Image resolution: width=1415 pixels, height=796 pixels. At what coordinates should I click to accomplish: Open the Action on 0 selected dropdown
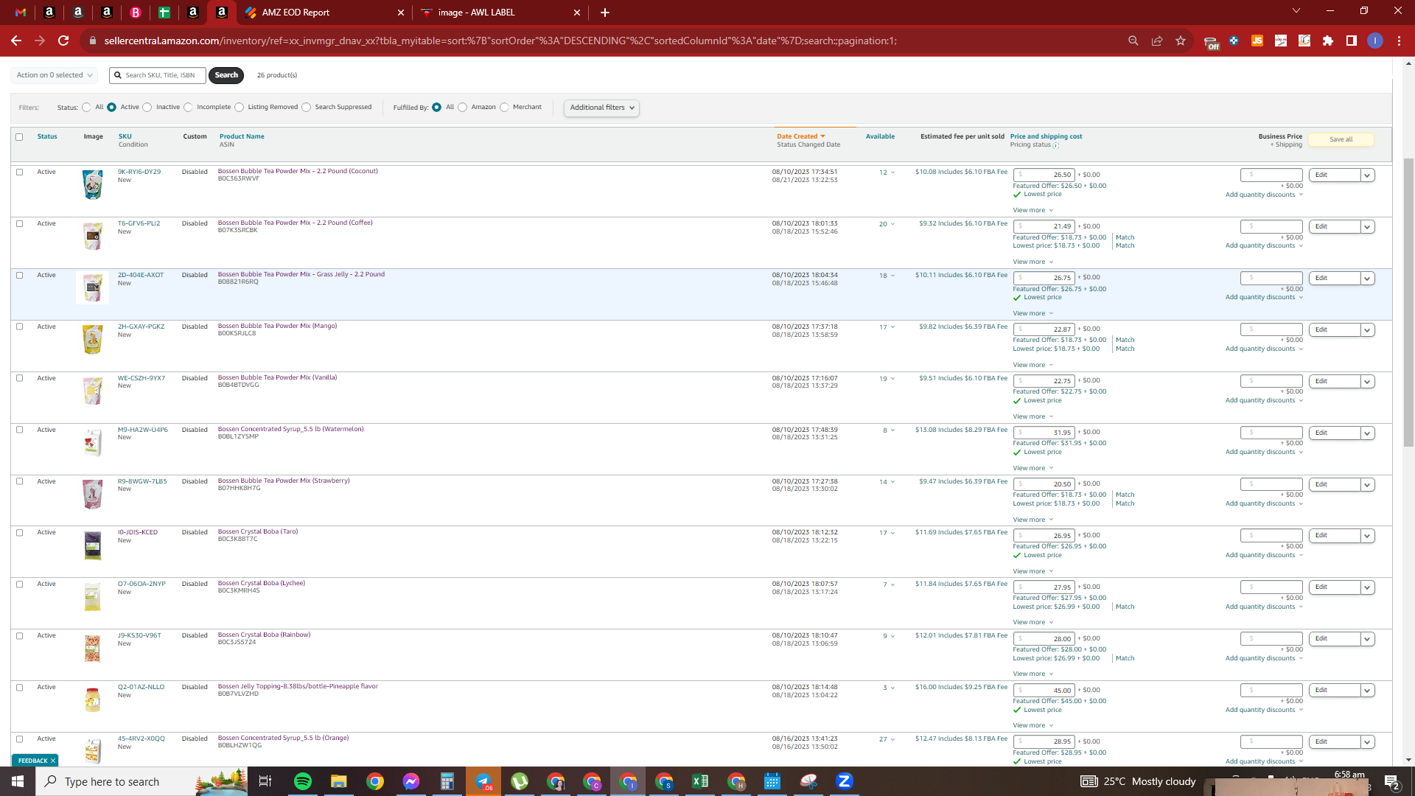click(55, 75)
